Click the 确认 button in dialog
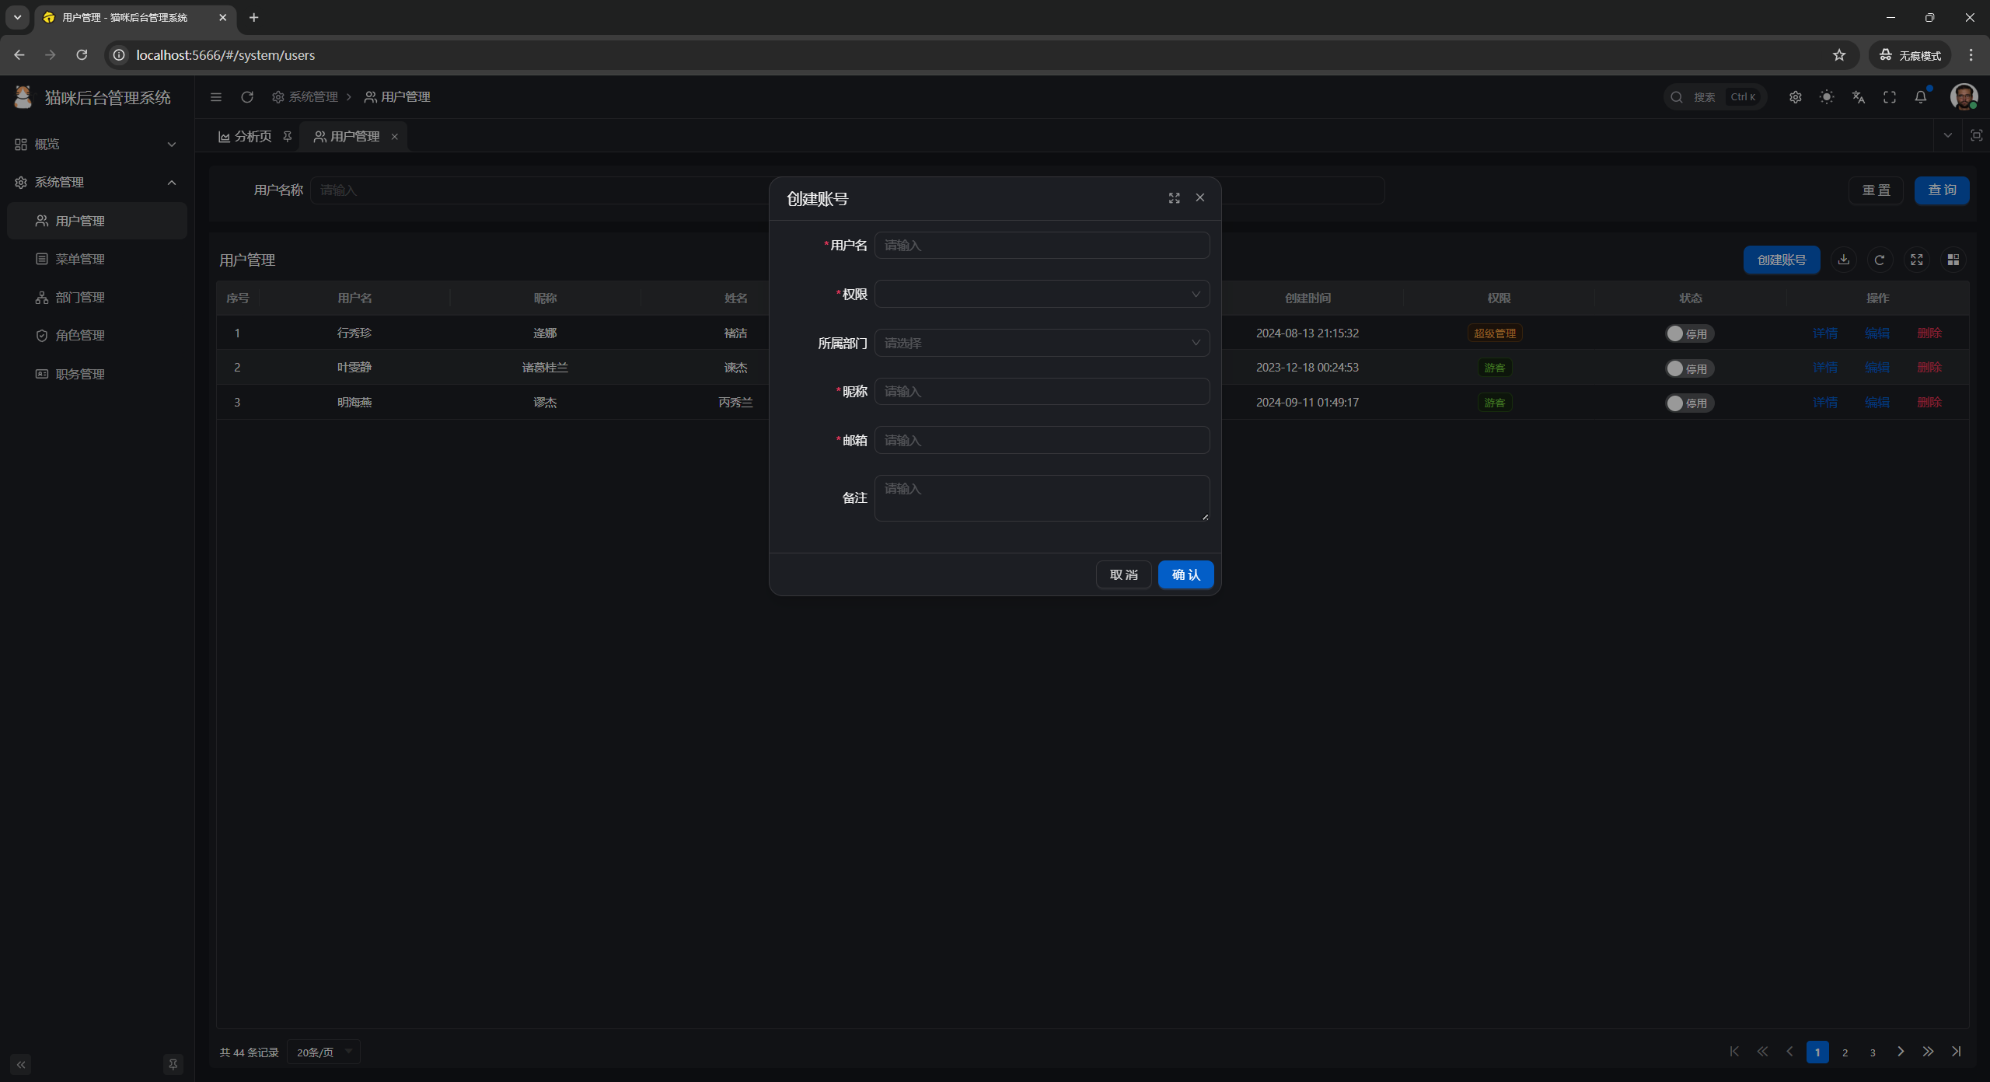 tap(1185, 574)
